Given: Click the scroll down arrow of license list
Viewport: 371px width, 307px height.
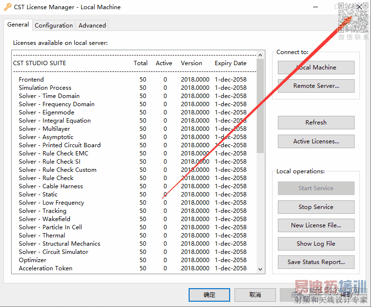Looking at the screenshot, I should tap(260, 269).
